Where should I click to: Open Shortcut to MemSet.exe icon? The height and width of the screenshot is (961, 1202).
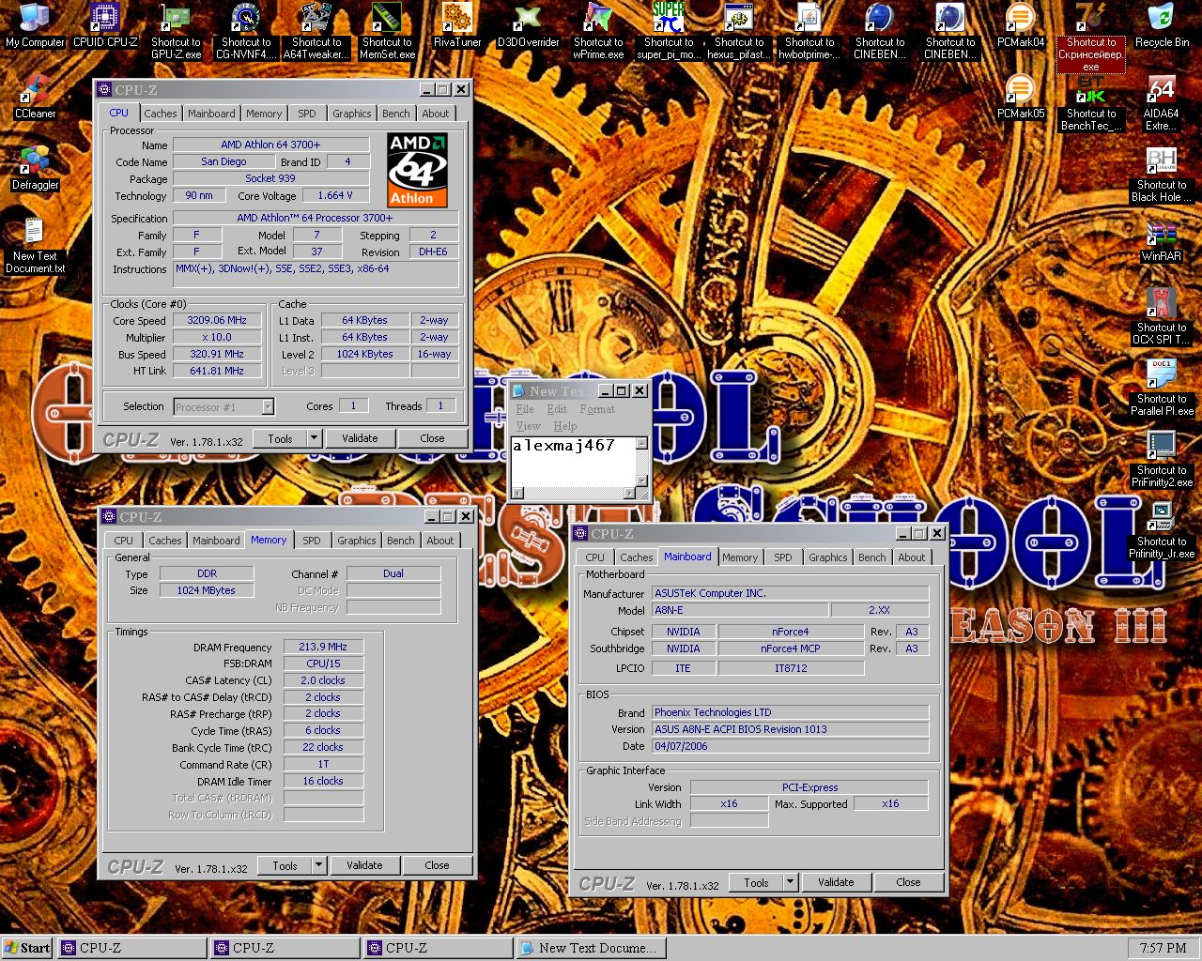click(x=387, y=31)
